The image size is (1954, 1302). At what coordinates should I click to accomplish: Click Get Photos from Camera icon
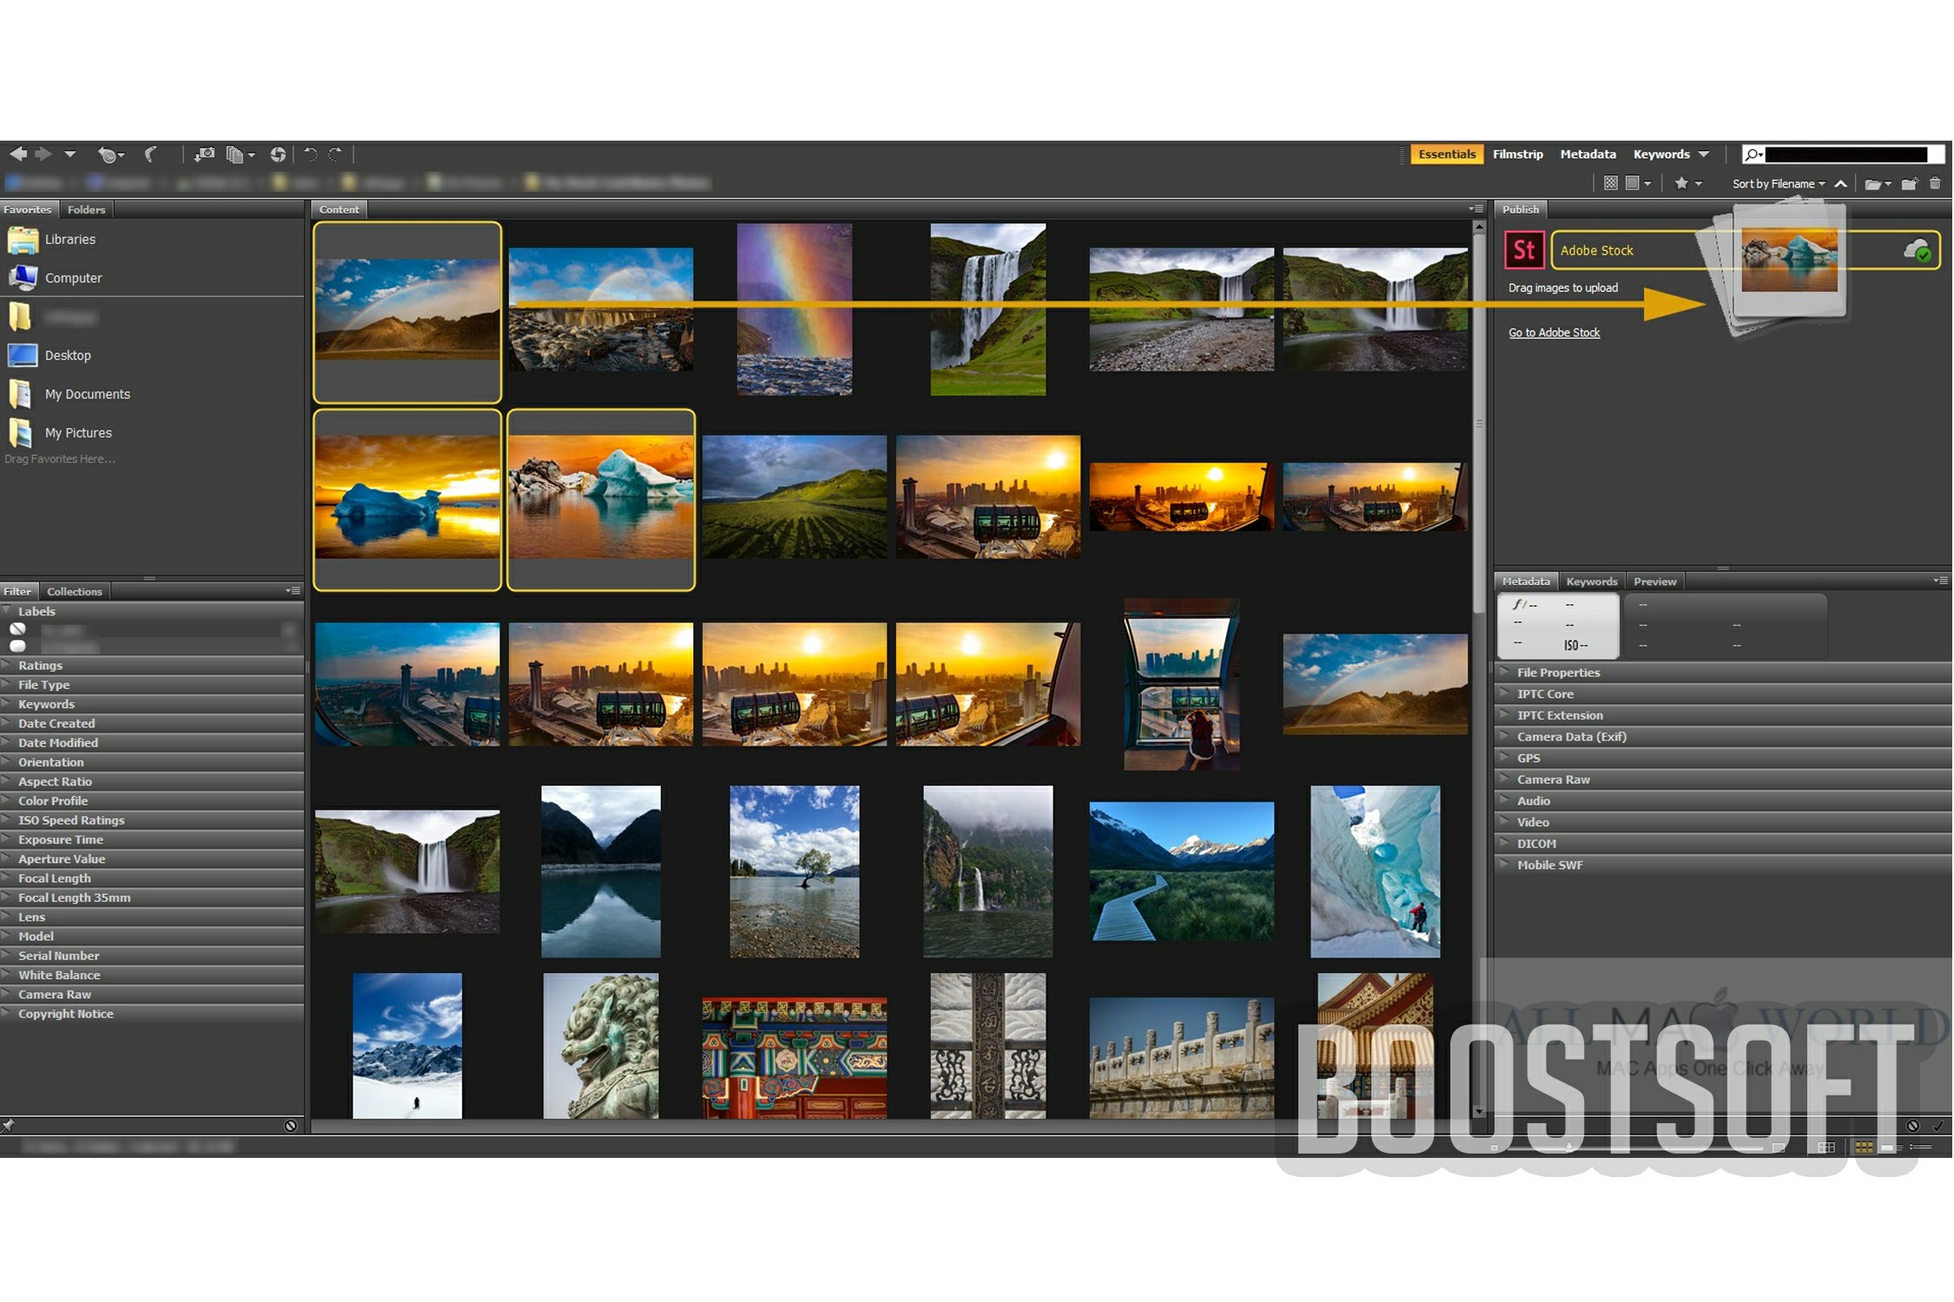204,155
